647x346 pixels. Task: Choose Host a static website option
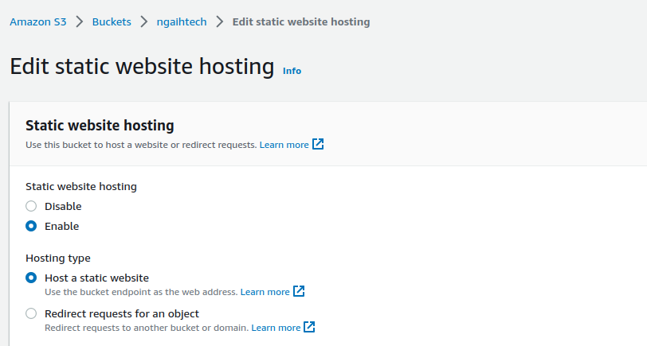[31, 278]
